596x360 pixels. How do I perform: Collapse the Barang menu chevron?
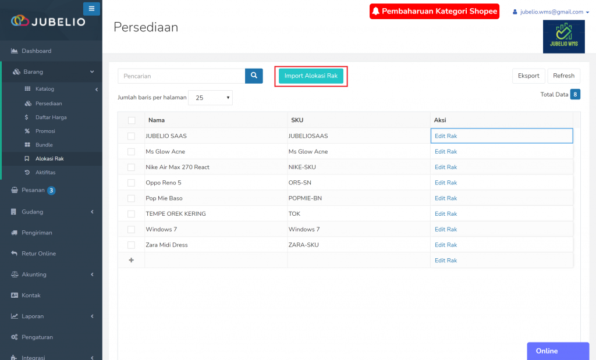tap(92, 72)
